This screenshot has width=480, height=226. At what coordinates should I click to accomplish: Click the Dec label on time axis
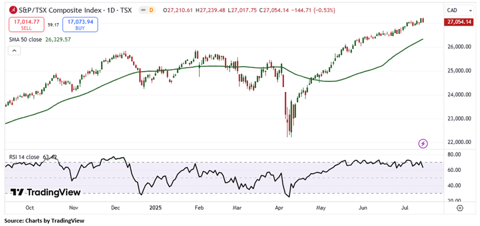(x=115, y=208)
